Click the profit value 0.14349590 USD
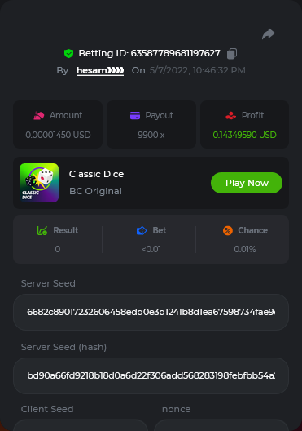This screenshot has width=302, height=431. click(244, 135)
